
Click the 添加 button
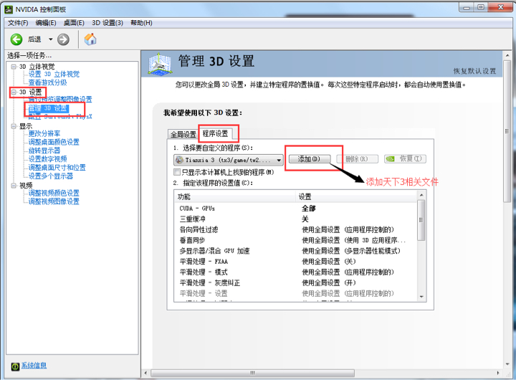[x=309, y=159]
